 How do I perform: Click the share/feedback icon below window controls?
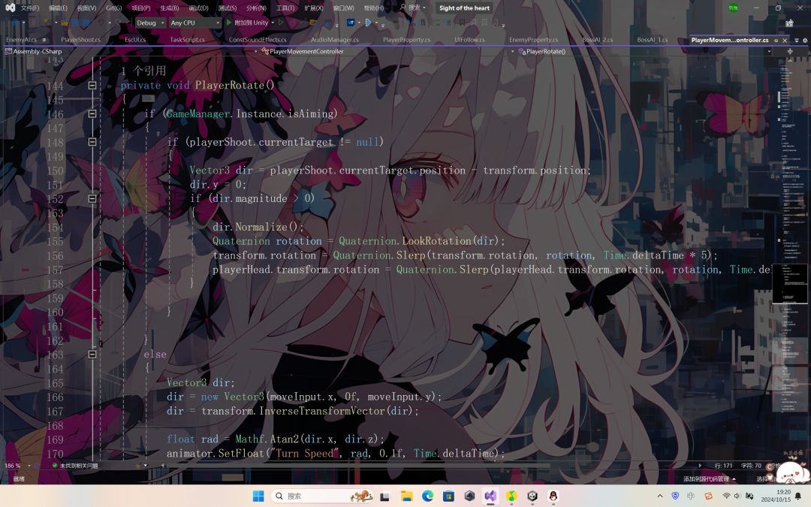coord(789,23)
